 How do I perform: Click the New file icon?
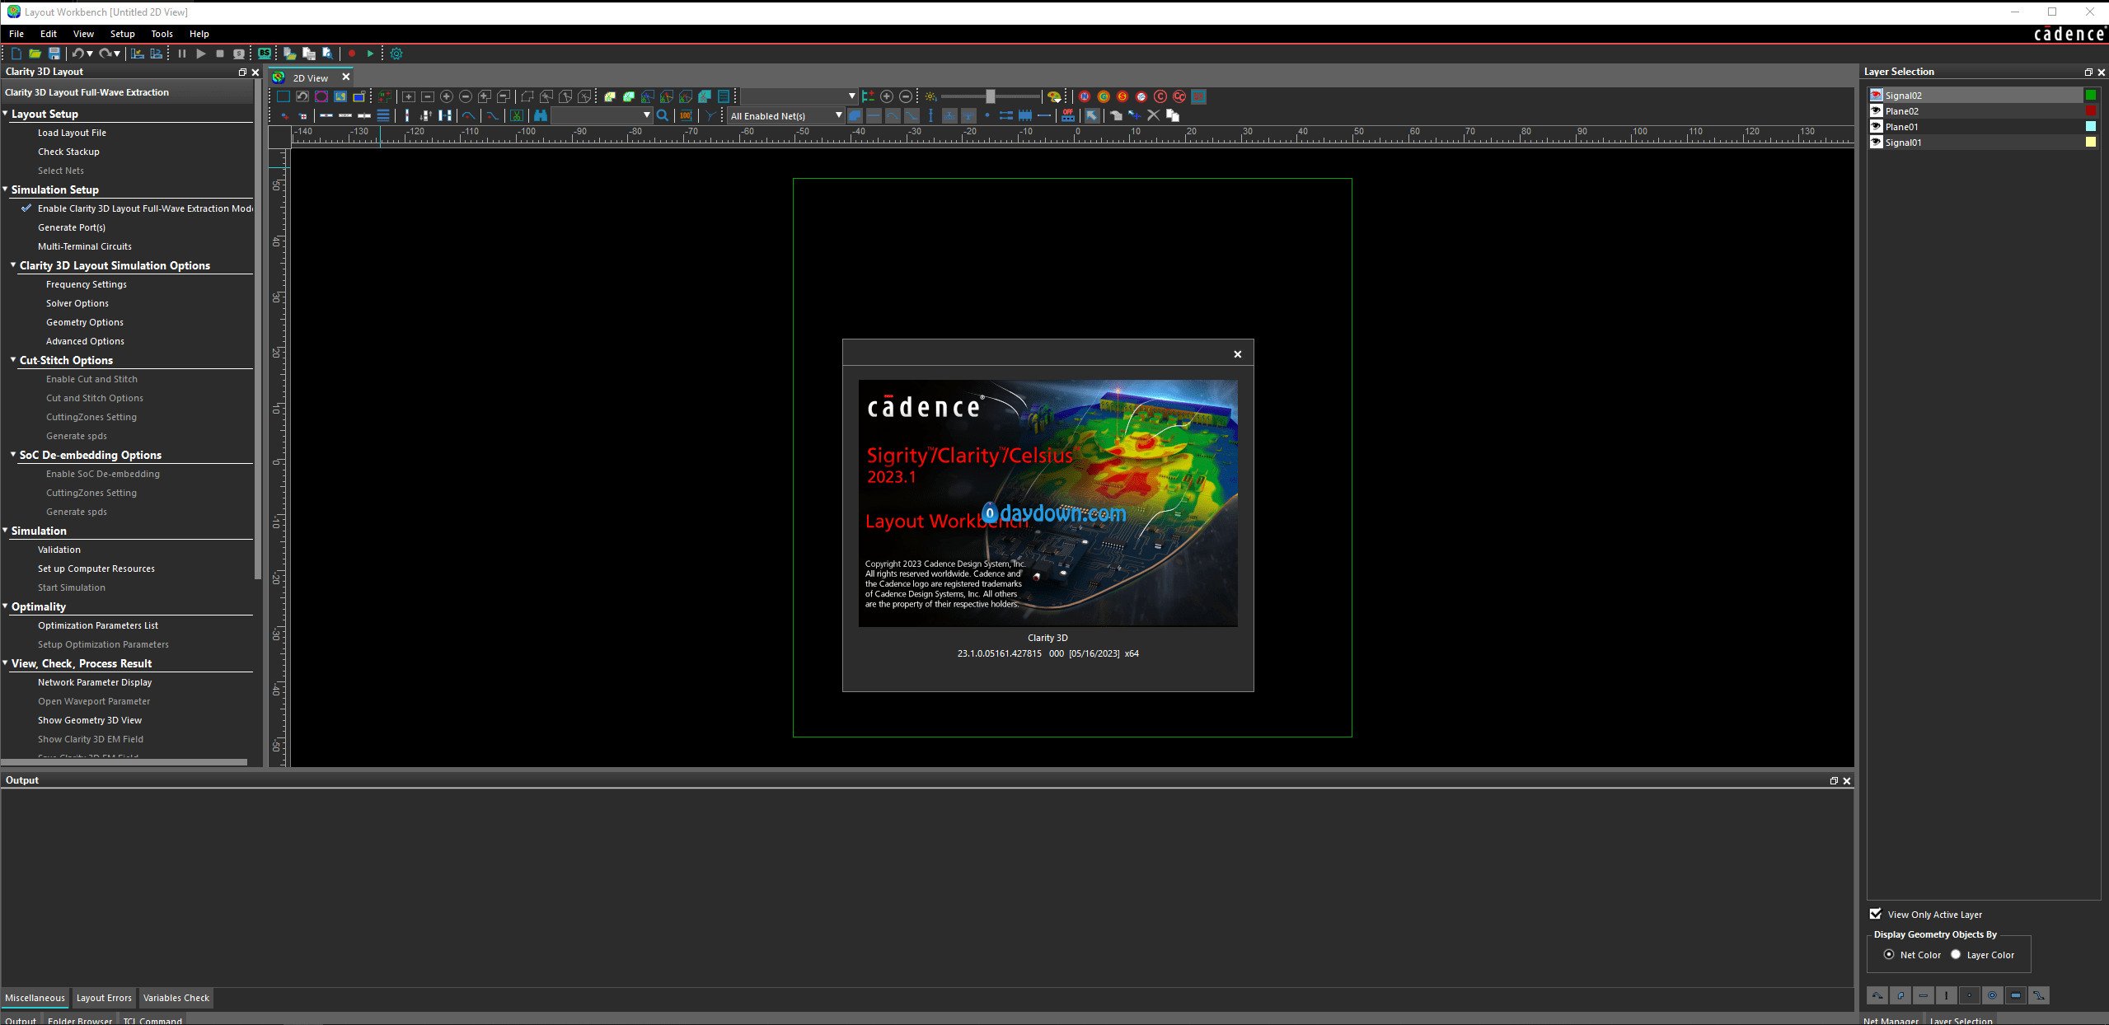click(16, 54)
